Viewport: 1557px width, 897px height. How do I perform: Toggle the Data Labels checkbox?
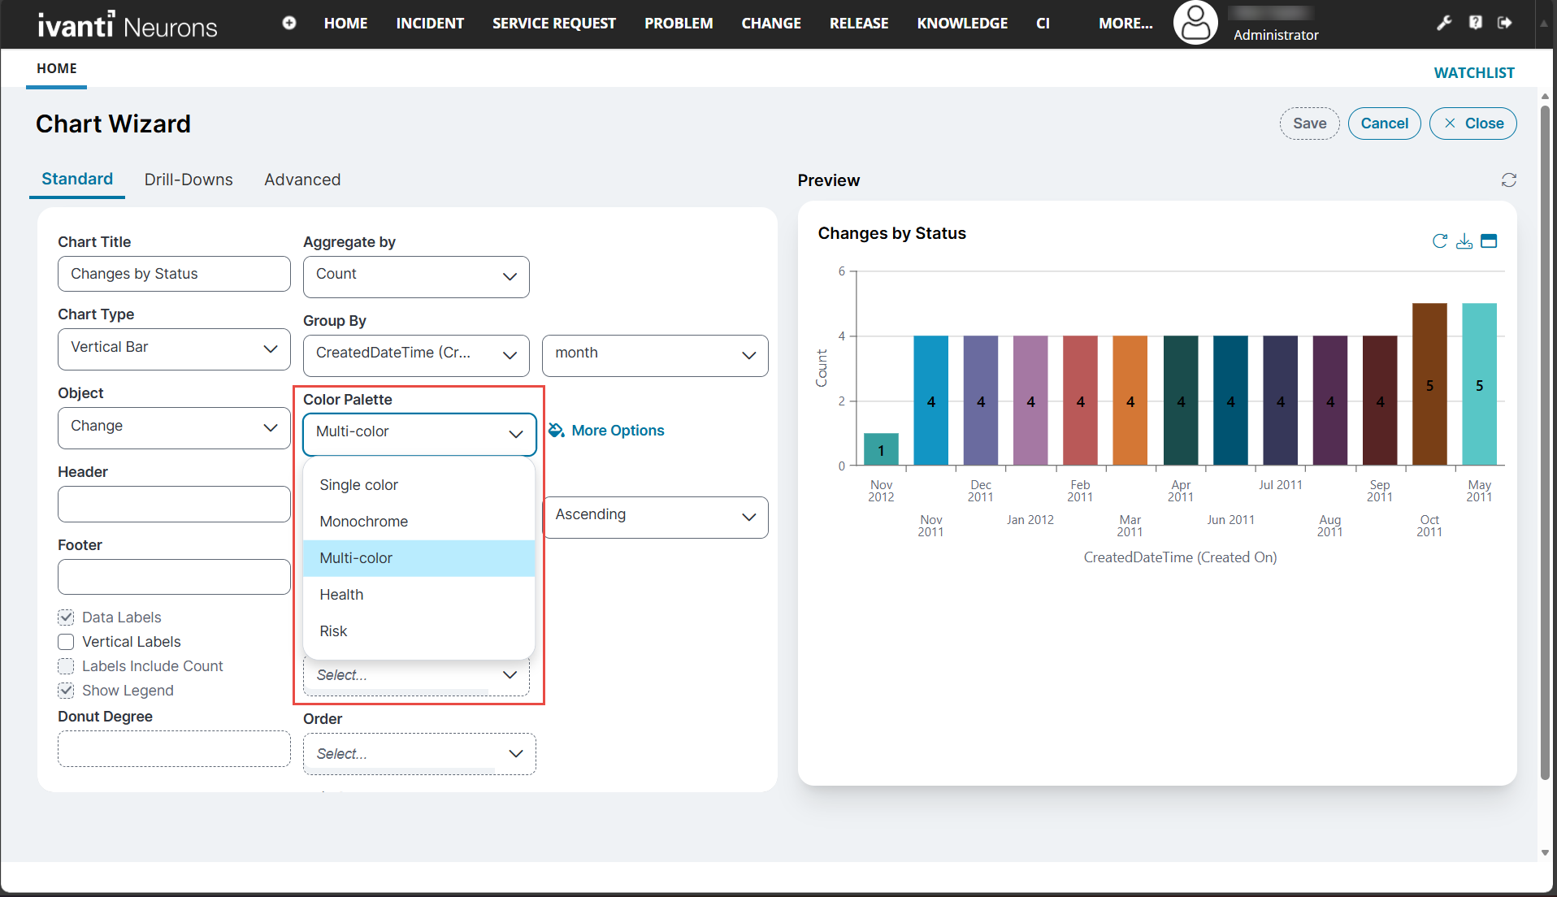click(66, 617)
